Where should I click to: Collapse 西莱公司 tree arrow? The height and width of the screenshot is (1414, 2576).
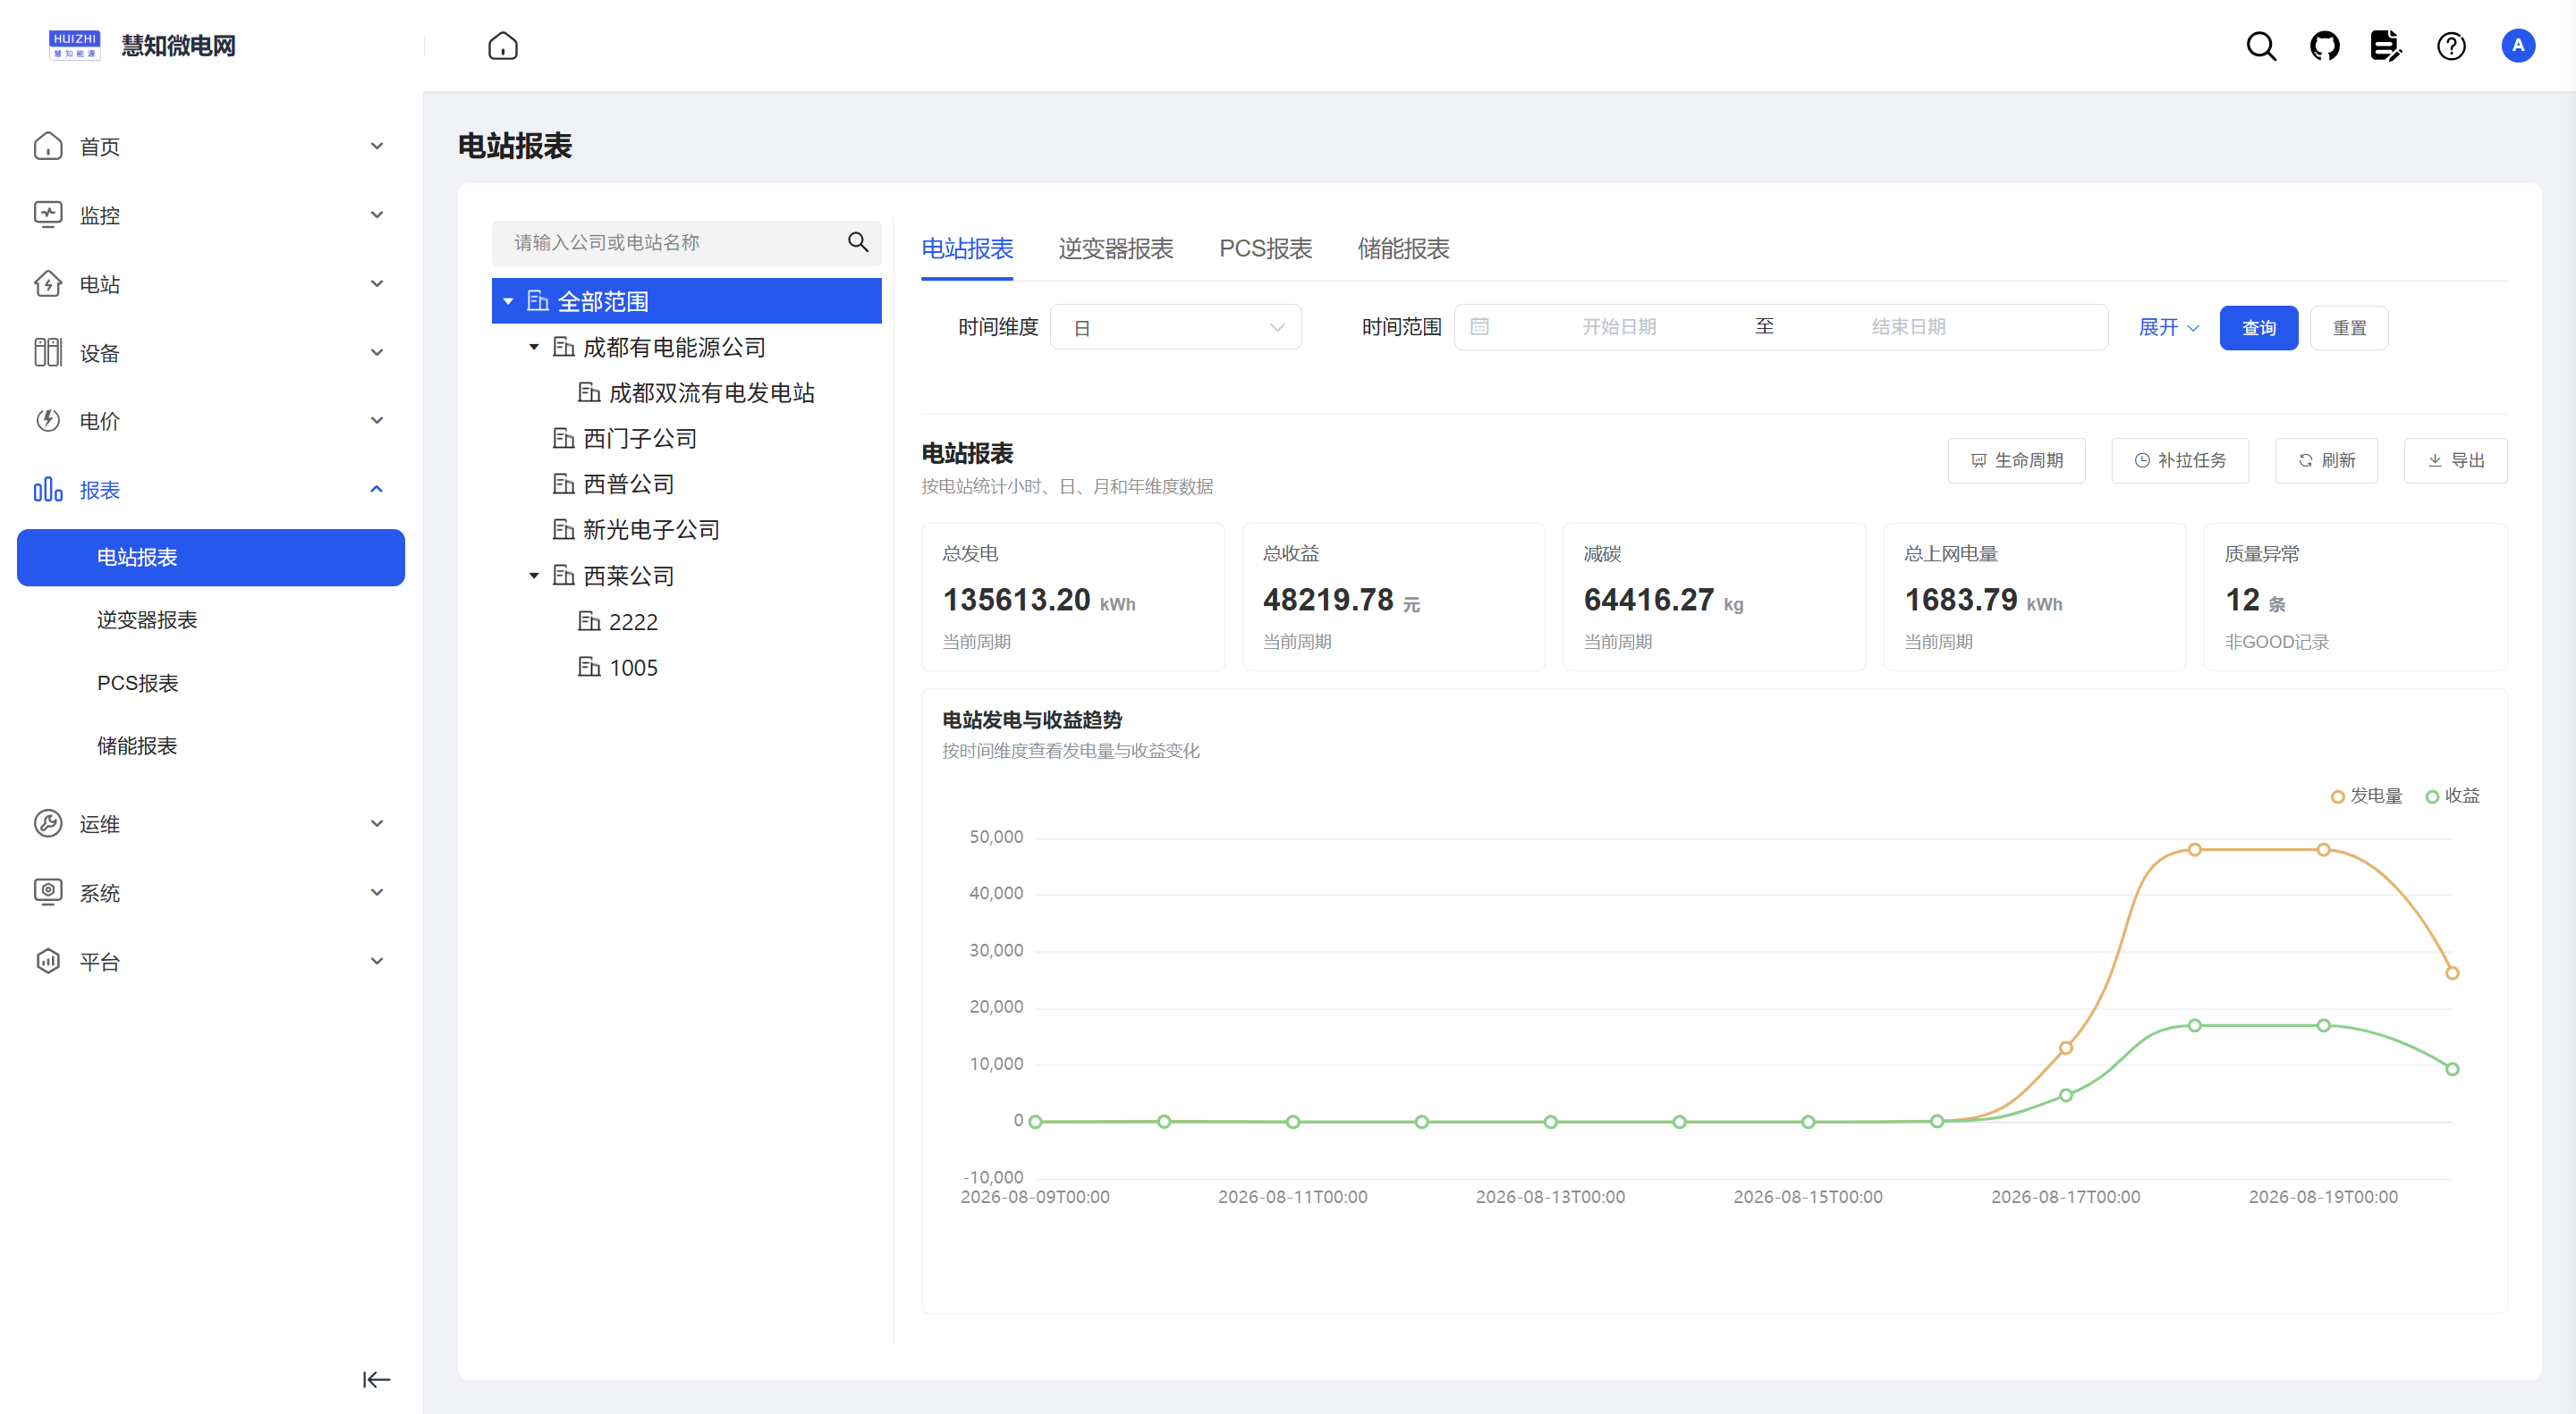click(534, 576)
